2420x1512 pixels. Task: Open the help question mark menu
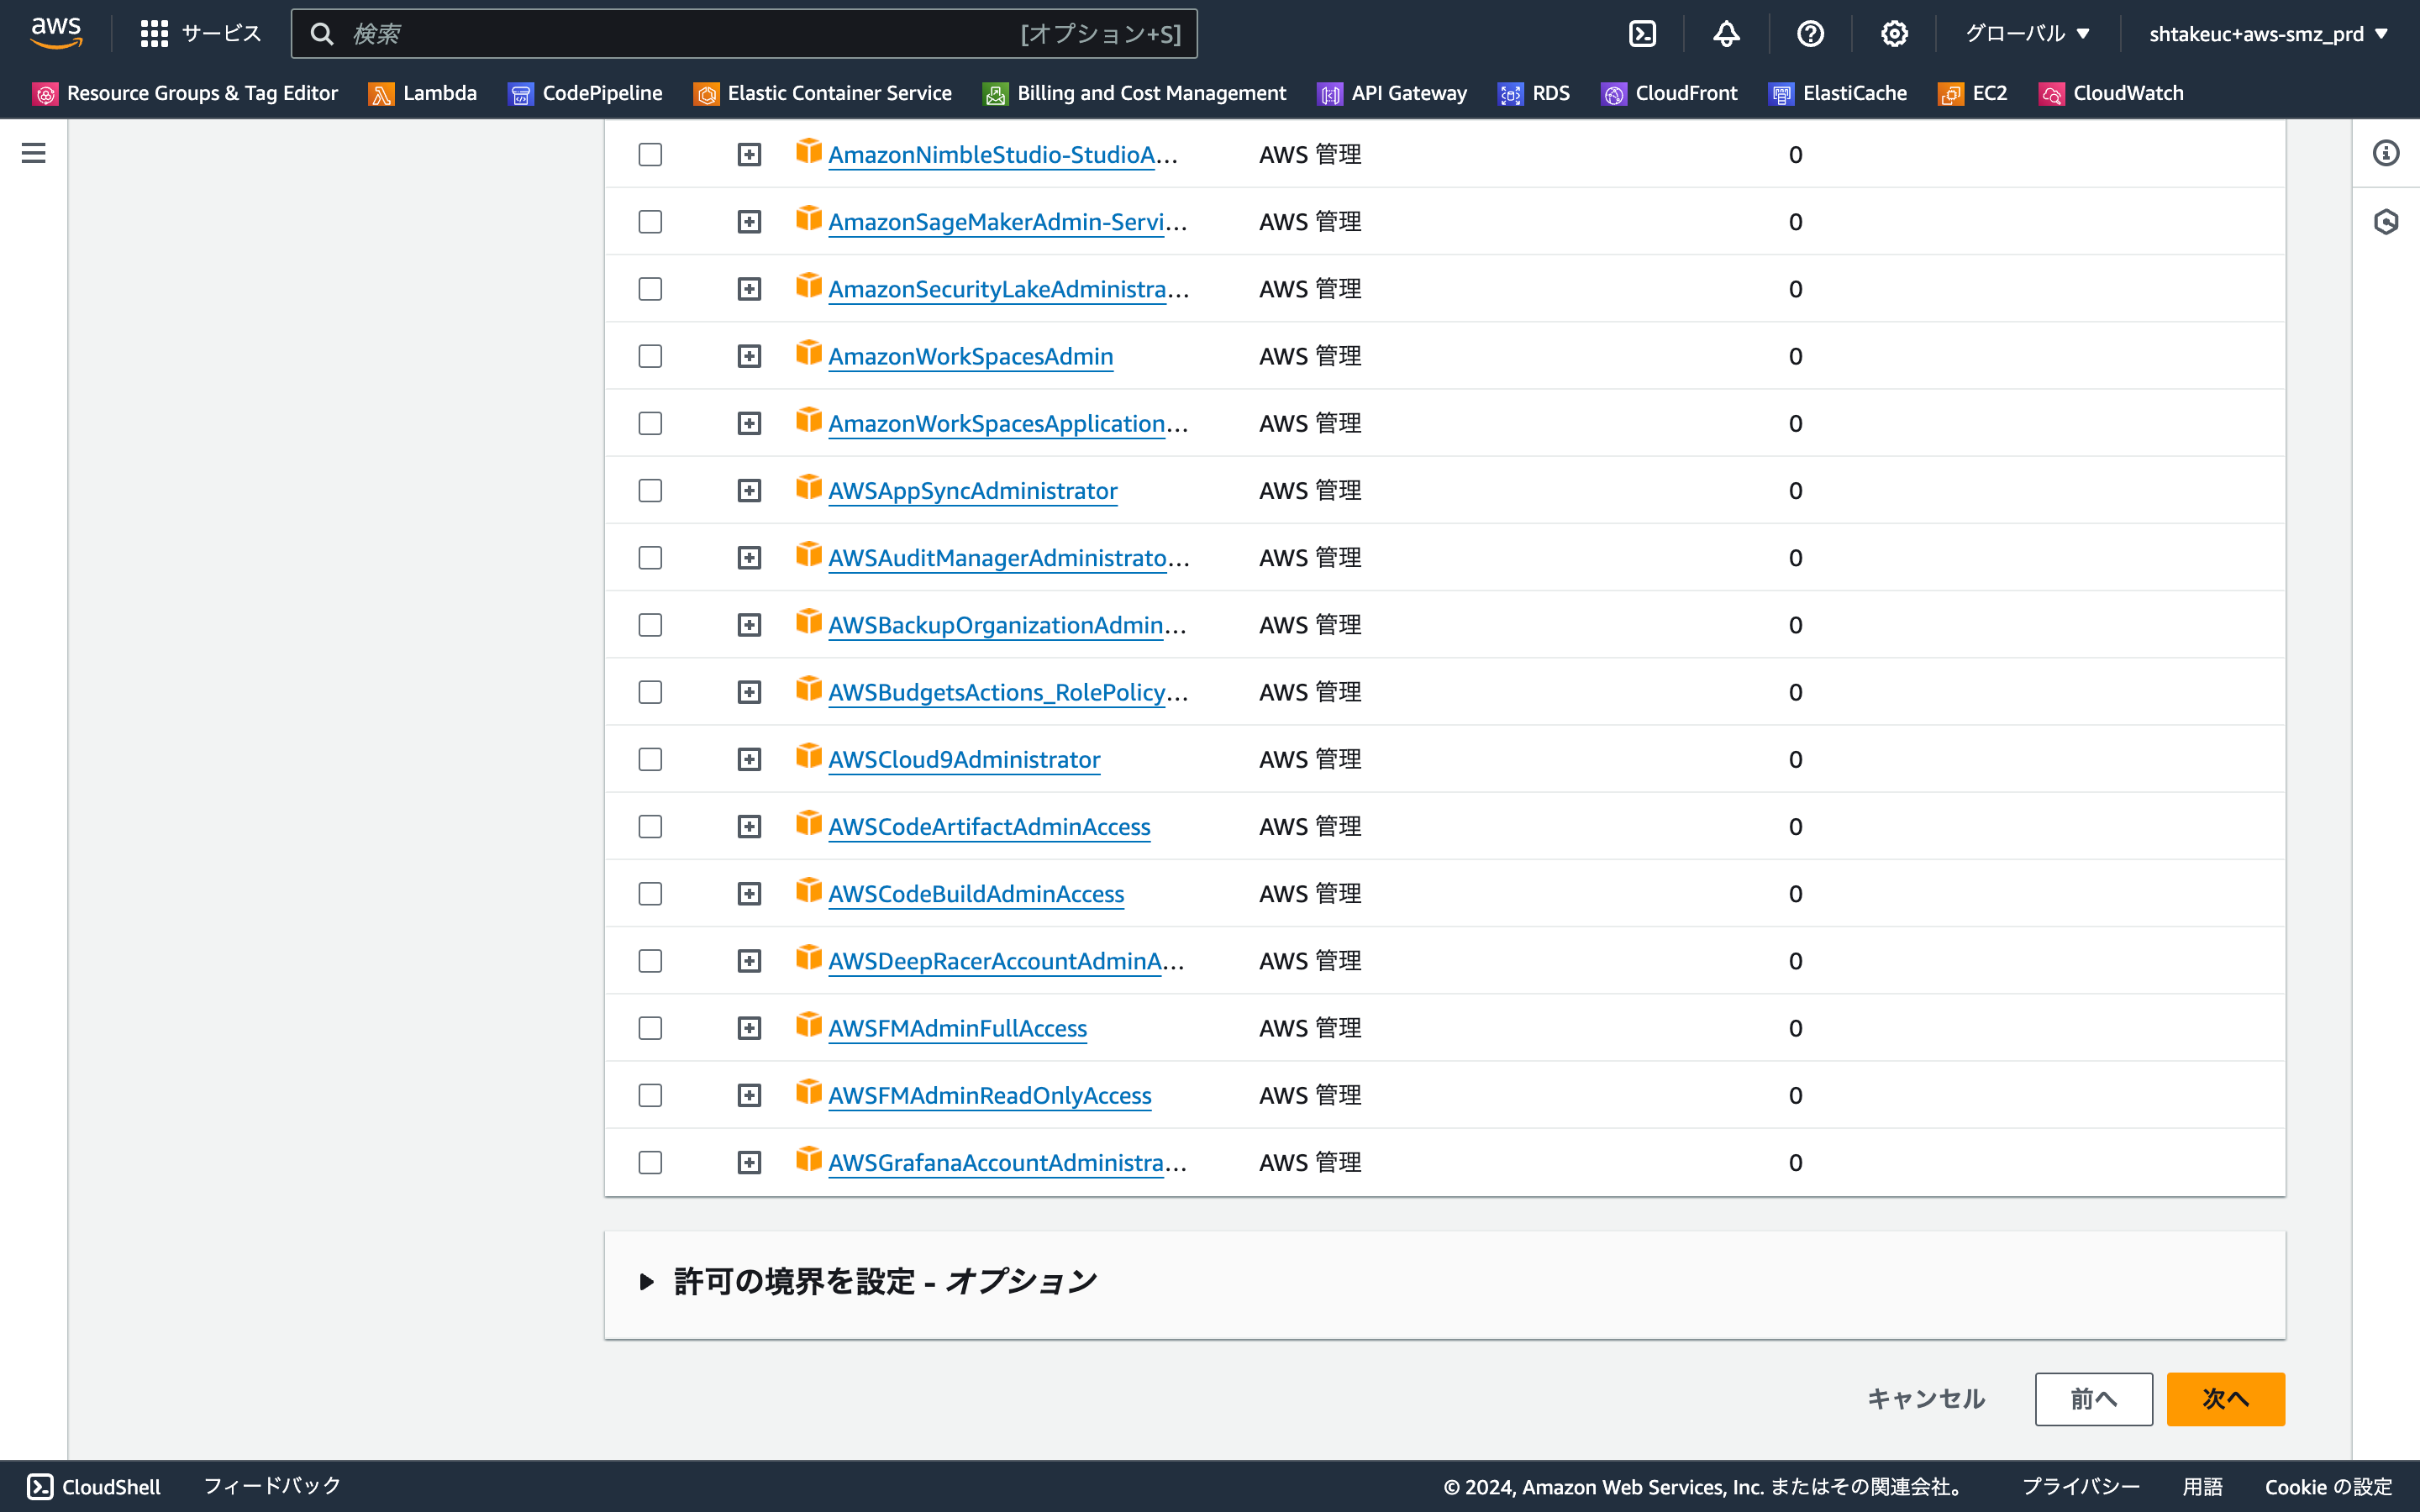pyautogui.click(x=1810, y=34)
